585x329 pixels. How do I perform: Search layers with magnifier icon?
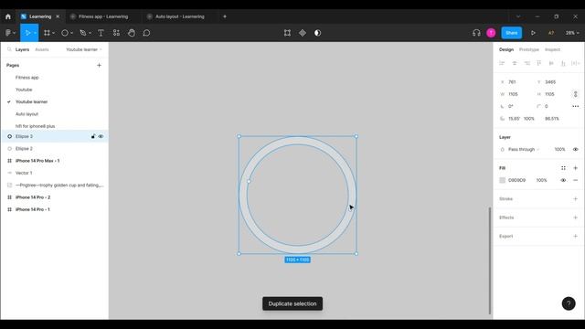[x=9, y=49]
